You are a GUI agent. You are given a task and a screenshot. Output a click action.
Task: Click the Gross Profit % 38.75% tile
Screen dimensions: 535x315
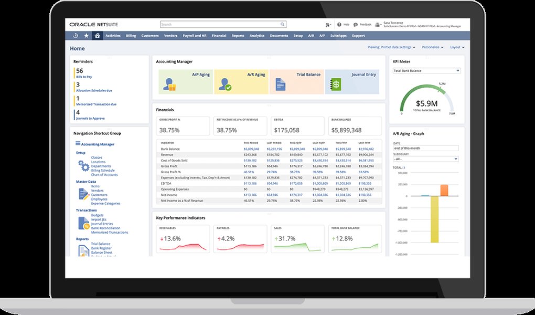coord(183,126)
